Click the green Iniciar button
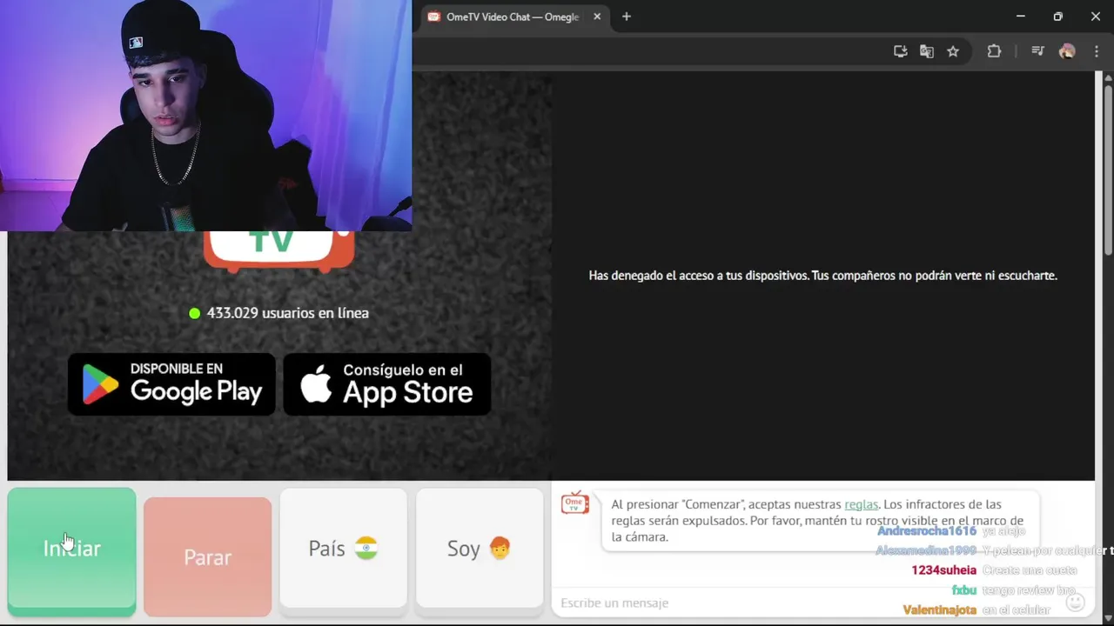Image resolution: width=1114 pixels, height=626 pixels. [71, 551]
